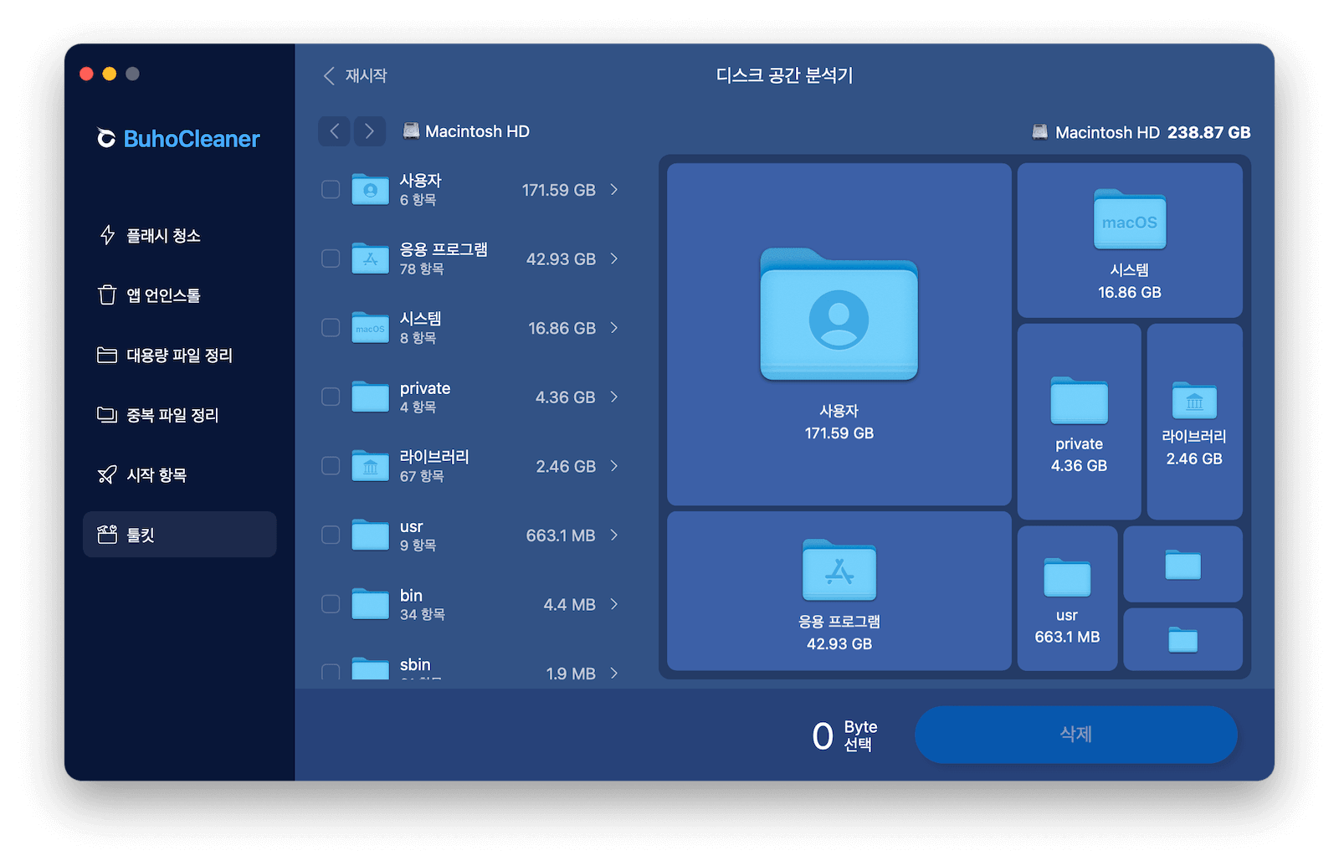
Task: Click the macOS folder icon in treemap
Action: [x=1130, y=219]
